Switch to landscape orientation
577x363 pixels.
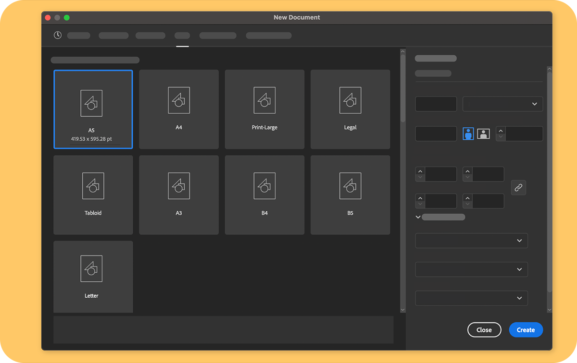483,133
